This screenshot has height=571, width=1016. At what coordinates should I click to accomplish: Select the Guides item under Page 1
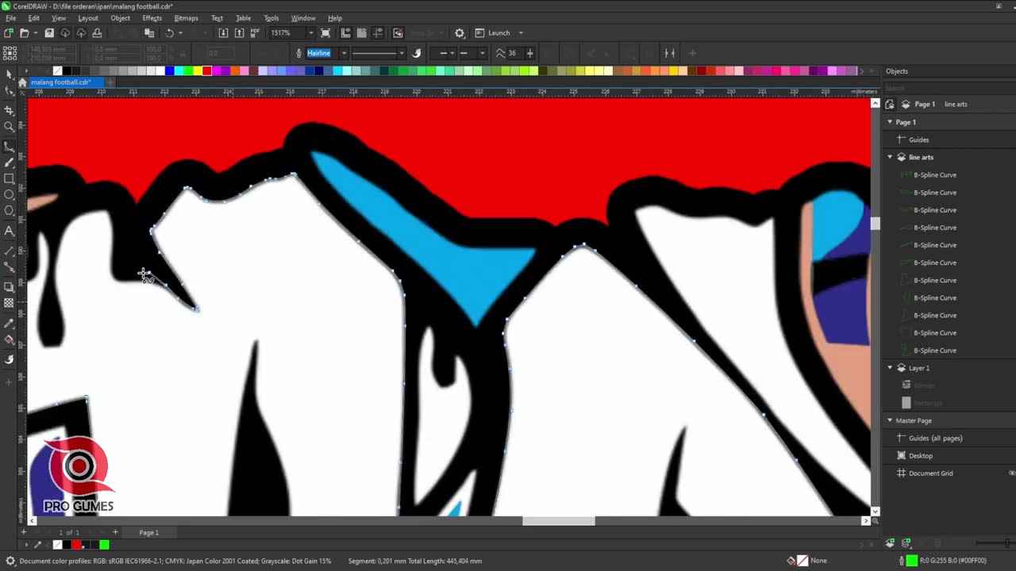(x=918, y=140)
